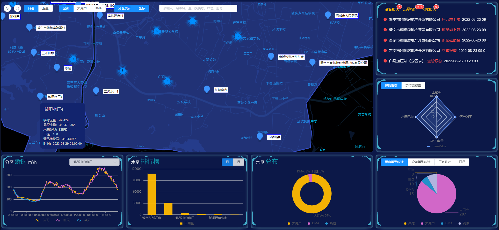
Task: Open the 北部中心水厂 zone dropdown
Action: pyautogui.click(x=94, y=162)
